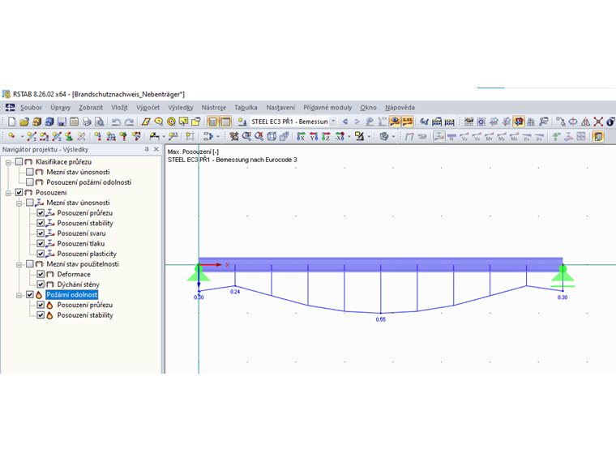
Task: Open the Výpočet menu
Action: point(148,107)
